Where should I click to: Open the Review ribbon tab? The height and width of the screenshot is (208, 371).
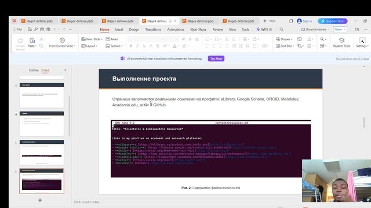click(218, 29)
